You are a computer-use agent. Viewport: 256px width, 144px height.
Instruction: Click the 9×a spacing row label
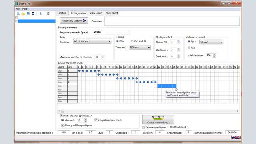(x=62, y=101)
